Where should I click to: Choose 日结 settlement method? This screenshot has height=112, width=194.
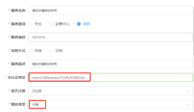point(51,51)
